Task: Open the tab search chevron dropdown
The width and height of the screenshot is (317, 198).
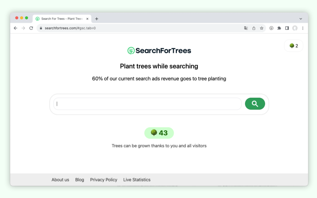Action: point(301,19)
